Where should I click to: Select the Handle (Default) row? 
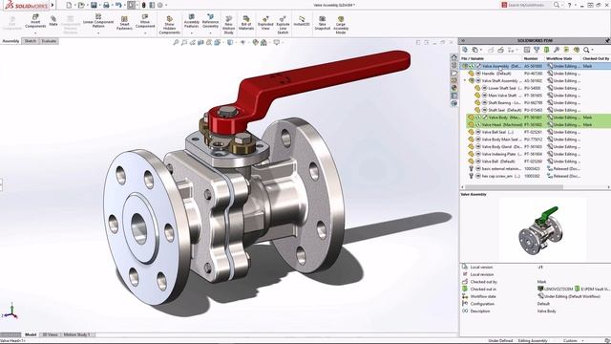(536, 74)
